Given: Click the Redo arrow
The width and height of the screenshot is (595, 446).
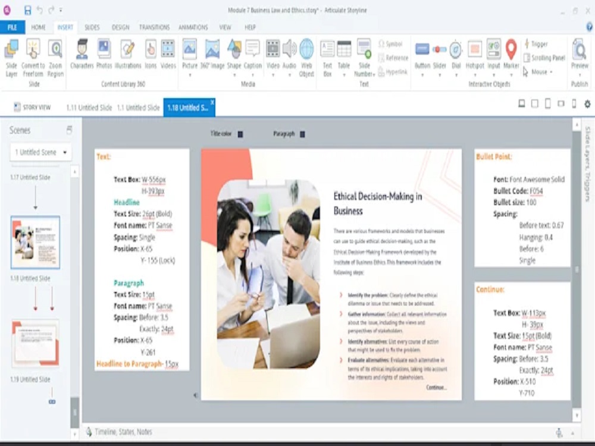Looking at the screenshot, I should (51, 10).
